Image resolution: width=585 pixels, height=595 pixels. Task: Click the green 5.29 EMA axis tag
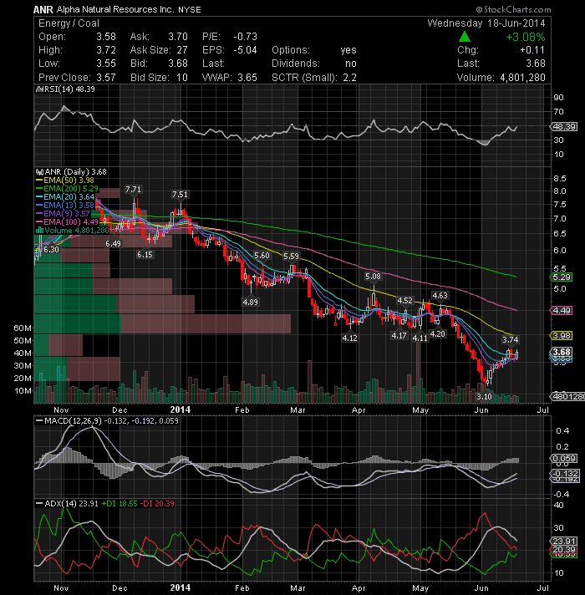[562, 277]
